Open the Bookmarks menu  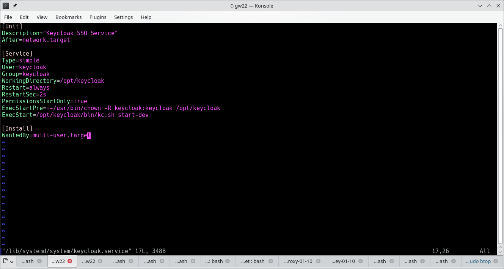69,17
